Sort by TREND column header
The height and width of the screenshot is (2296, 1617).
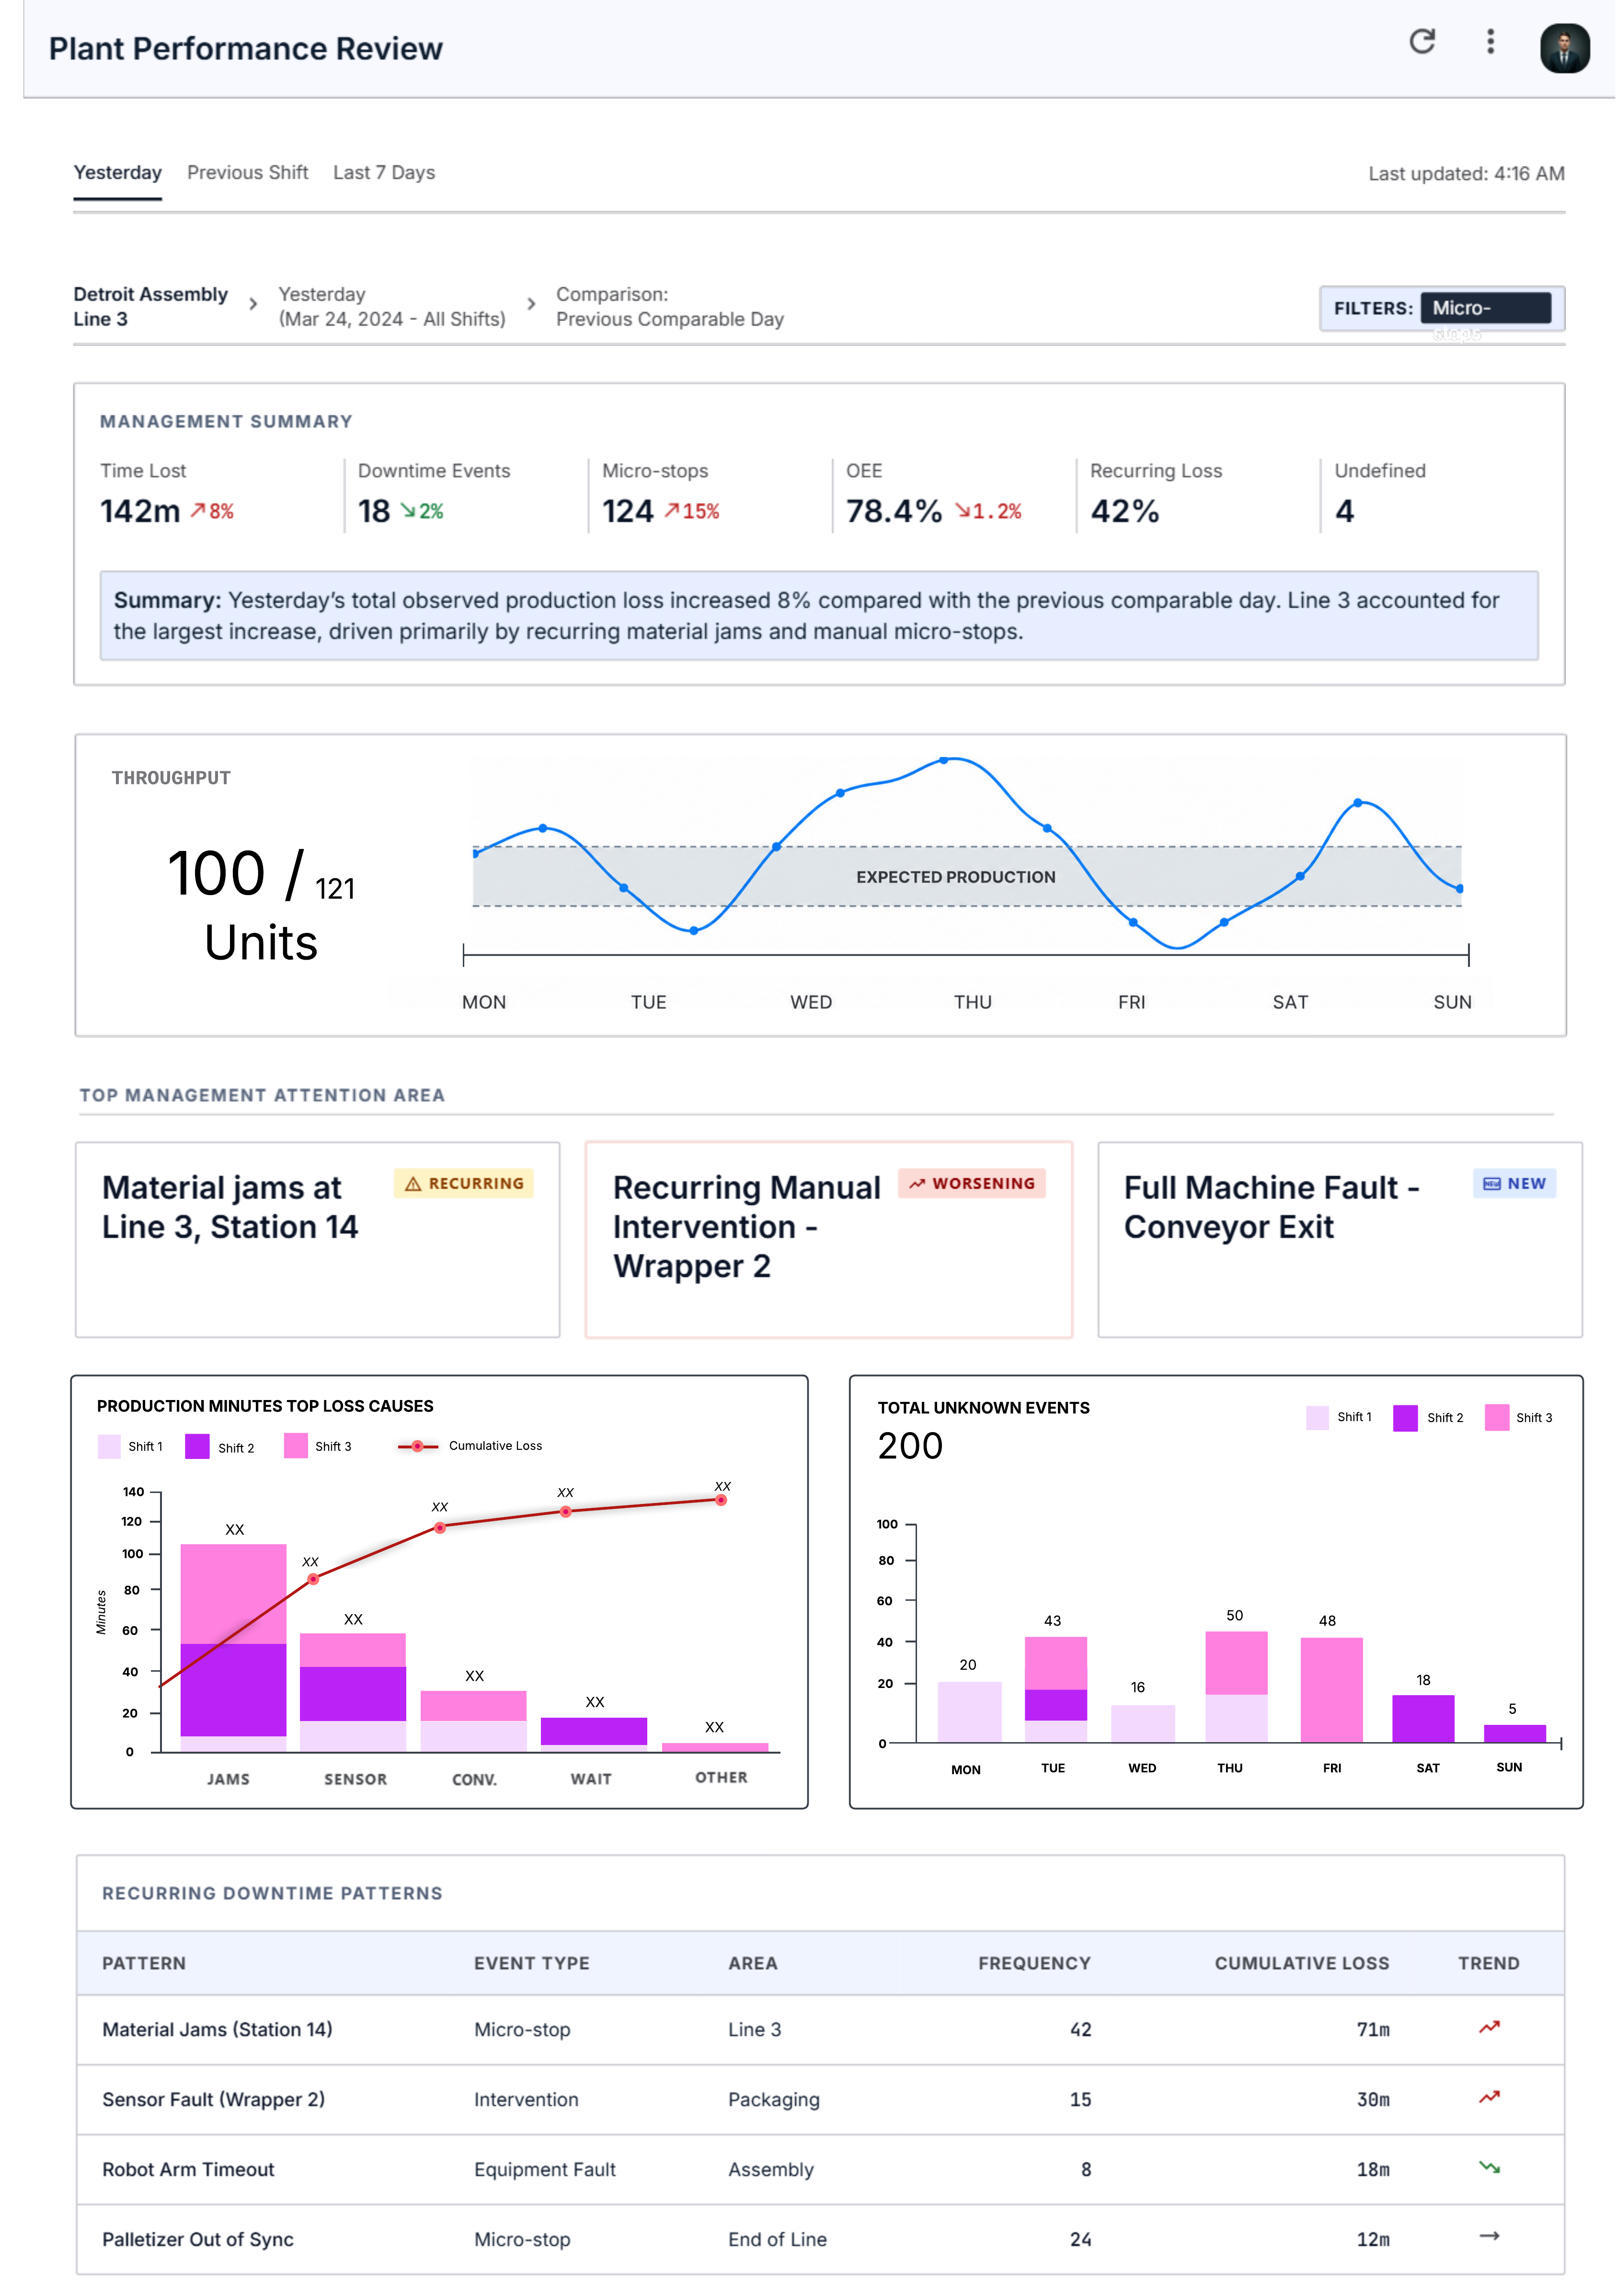pos(1488,1963)
